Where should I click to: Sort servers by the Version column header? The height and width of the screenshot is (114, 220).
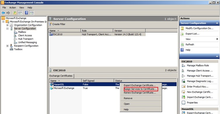pyautogui.click(x=129, y=30)
